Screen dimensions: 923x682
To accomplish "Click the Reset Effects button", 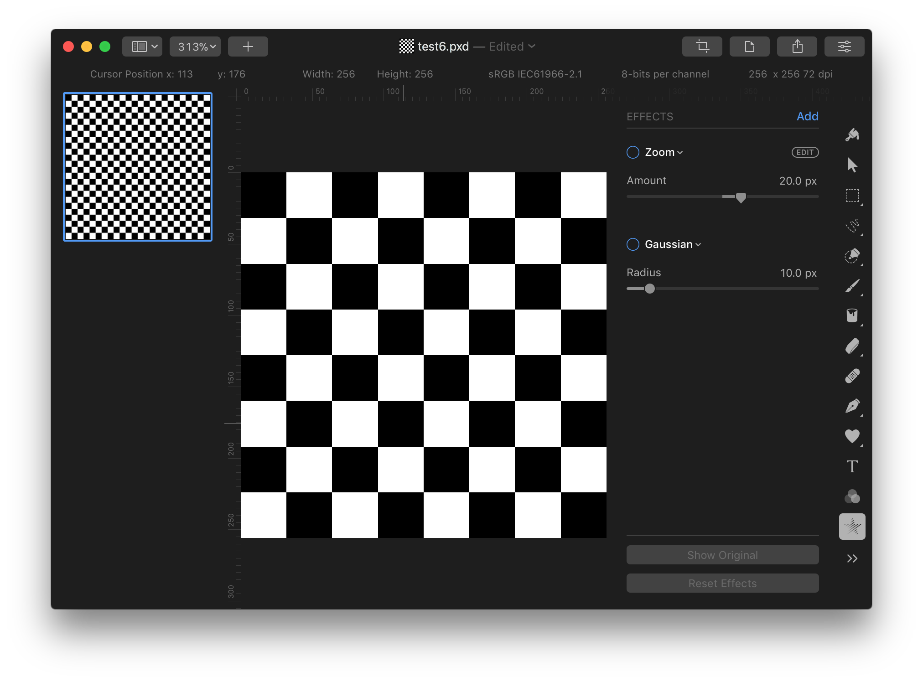I will pos(722,583).
